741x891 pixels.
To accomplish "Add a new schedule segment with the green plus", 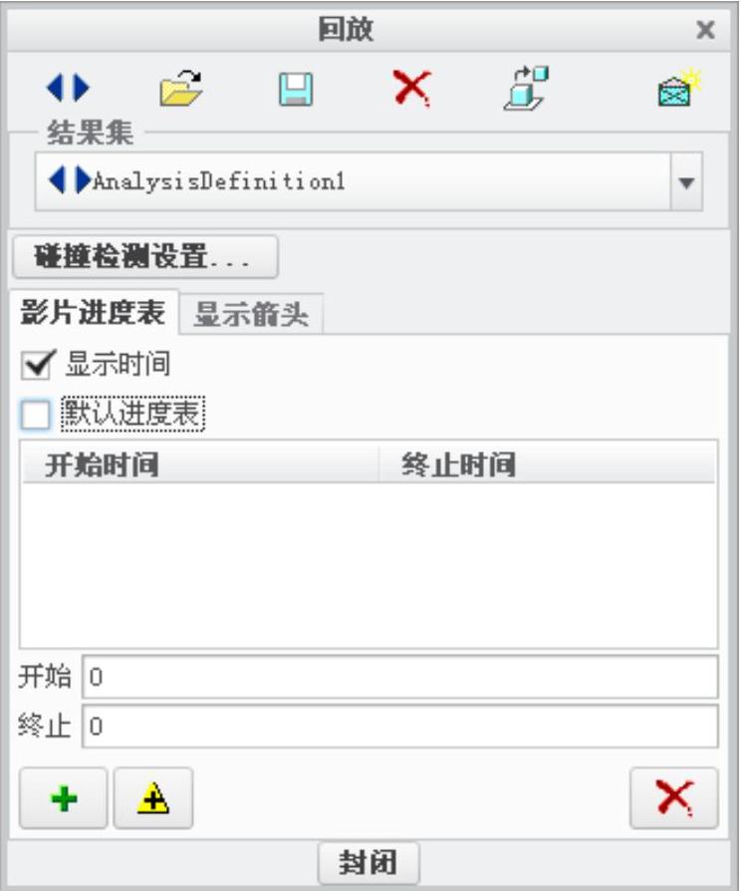I will (x=63, y=798).
